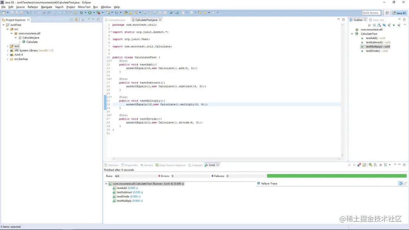Image resolution: width=409 pixels, height=230 pixels.
Task: Click the Run Last Tool icon
Action: (x=98, y=12)
